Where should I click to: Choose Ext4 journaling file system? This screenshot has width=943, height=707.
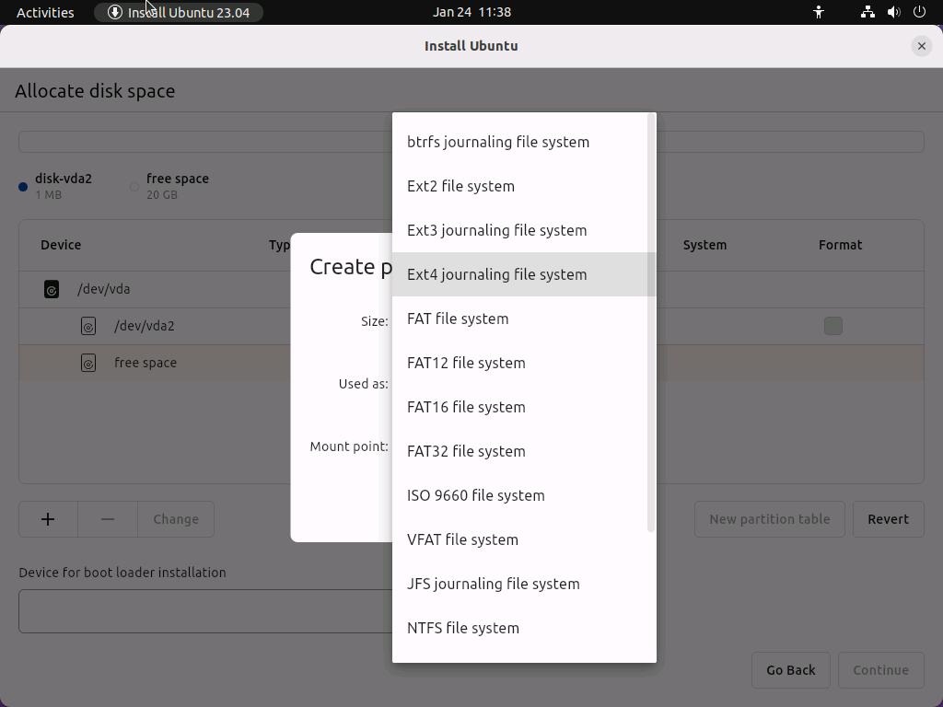coord(496,274)
